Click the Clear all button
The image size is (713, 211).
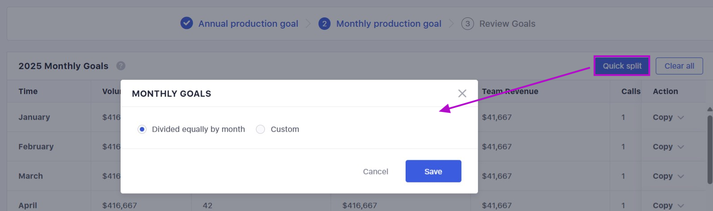click(x=679, y=66)
